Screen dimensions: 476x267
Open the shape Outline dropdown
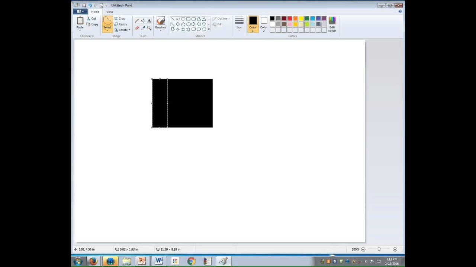[x=221, y=19]
